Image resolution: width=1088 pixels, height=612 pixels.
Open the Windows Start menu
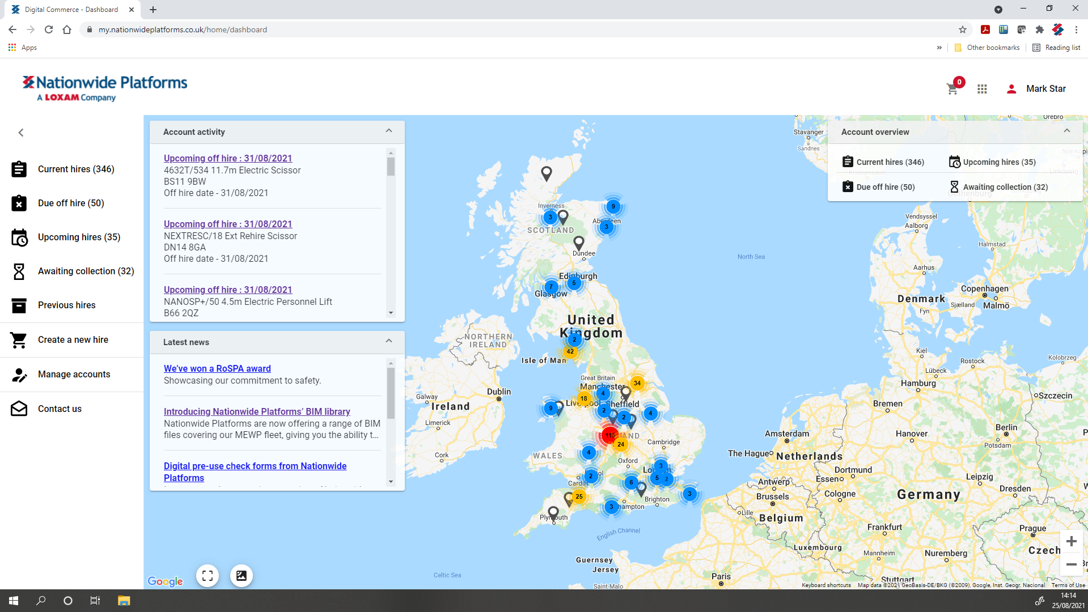coord(14,601)
